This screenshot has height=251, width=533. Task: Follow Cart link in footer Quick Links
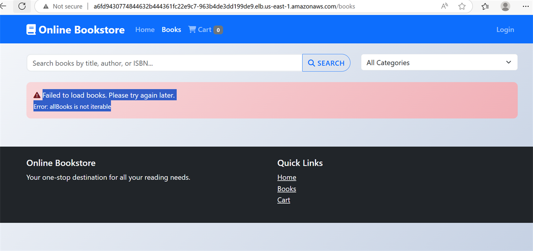[x=284, y=200]
